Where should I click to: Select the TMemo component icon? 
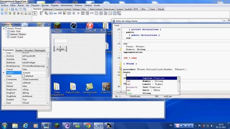pos(65,13)
